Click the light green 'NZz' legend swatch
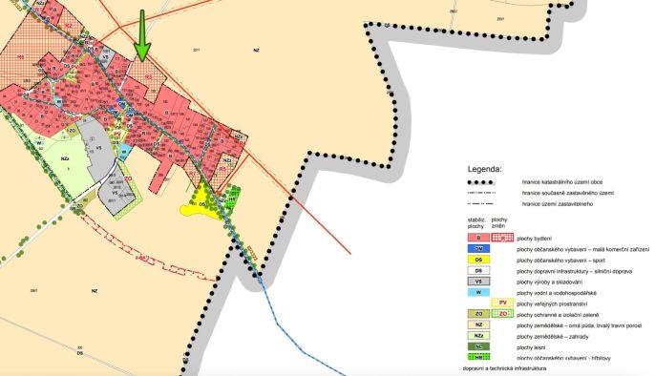 tap(478, 336)
